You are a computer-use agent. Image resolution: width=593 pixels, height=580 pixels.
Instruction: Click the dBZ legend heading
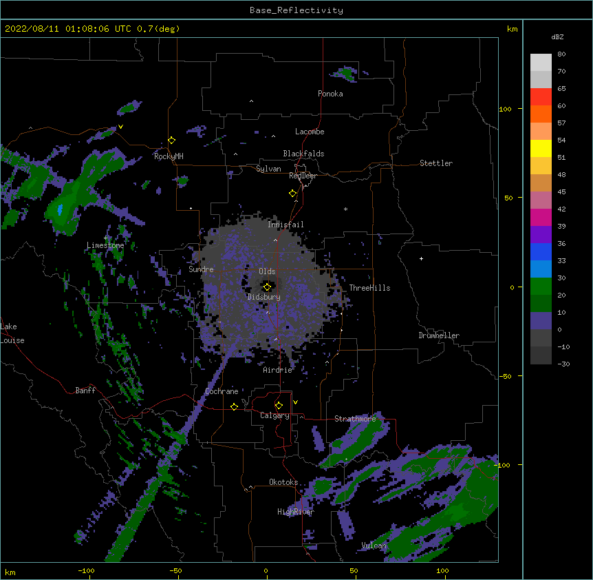coord(557,37)
